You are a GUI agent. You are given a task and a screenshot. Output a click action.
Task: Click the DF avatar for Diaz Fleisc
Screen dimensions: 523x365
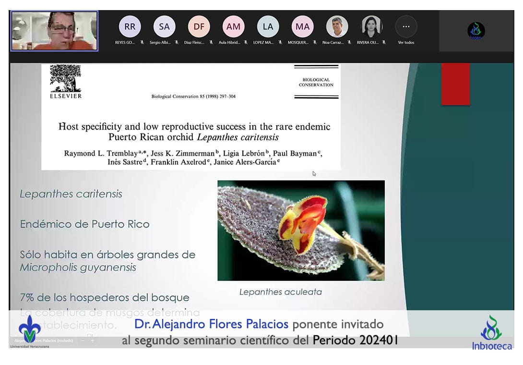[199, 27]
